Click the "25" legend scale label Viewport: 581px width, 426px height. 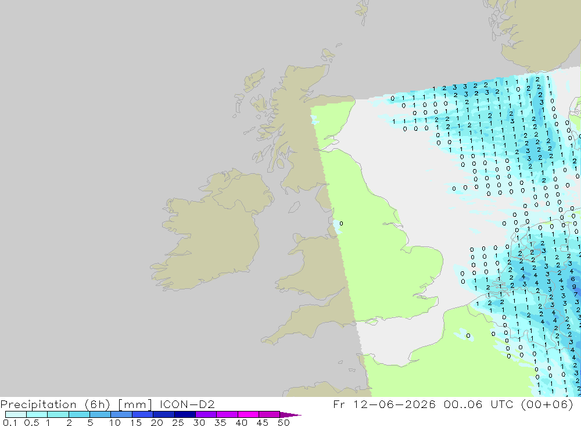click(178, 423)
